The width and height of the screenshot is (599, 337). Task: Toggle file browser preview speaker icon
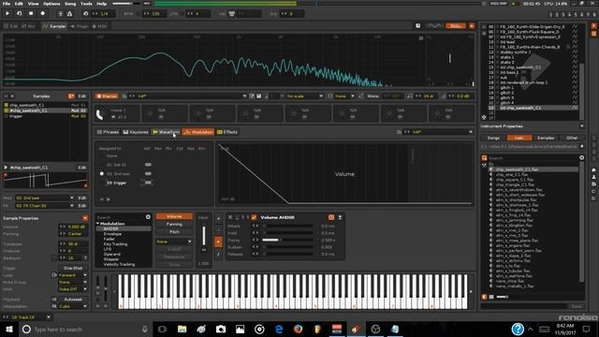pyautogui.click(x=484, y=297)
